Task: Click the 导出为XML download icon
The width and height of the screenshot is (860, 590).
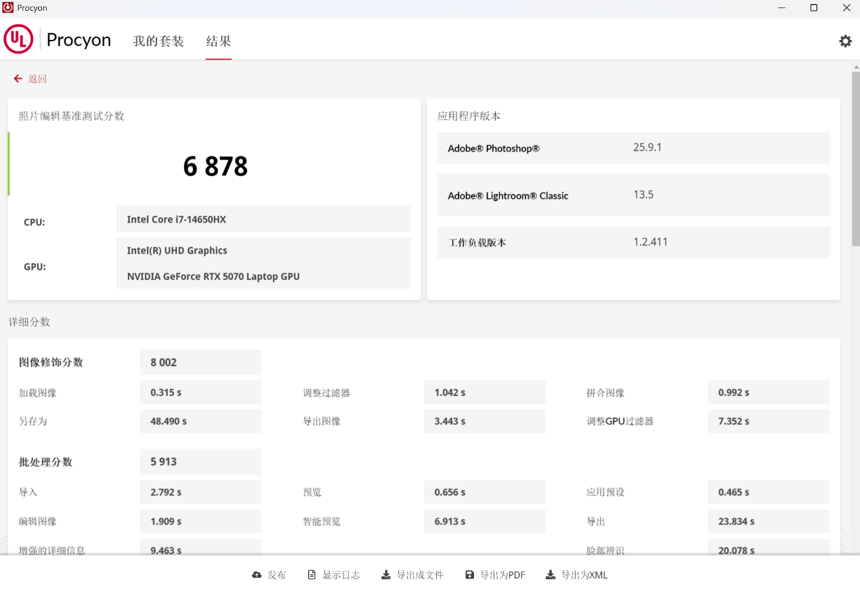Action: click(x=551, y=575)
